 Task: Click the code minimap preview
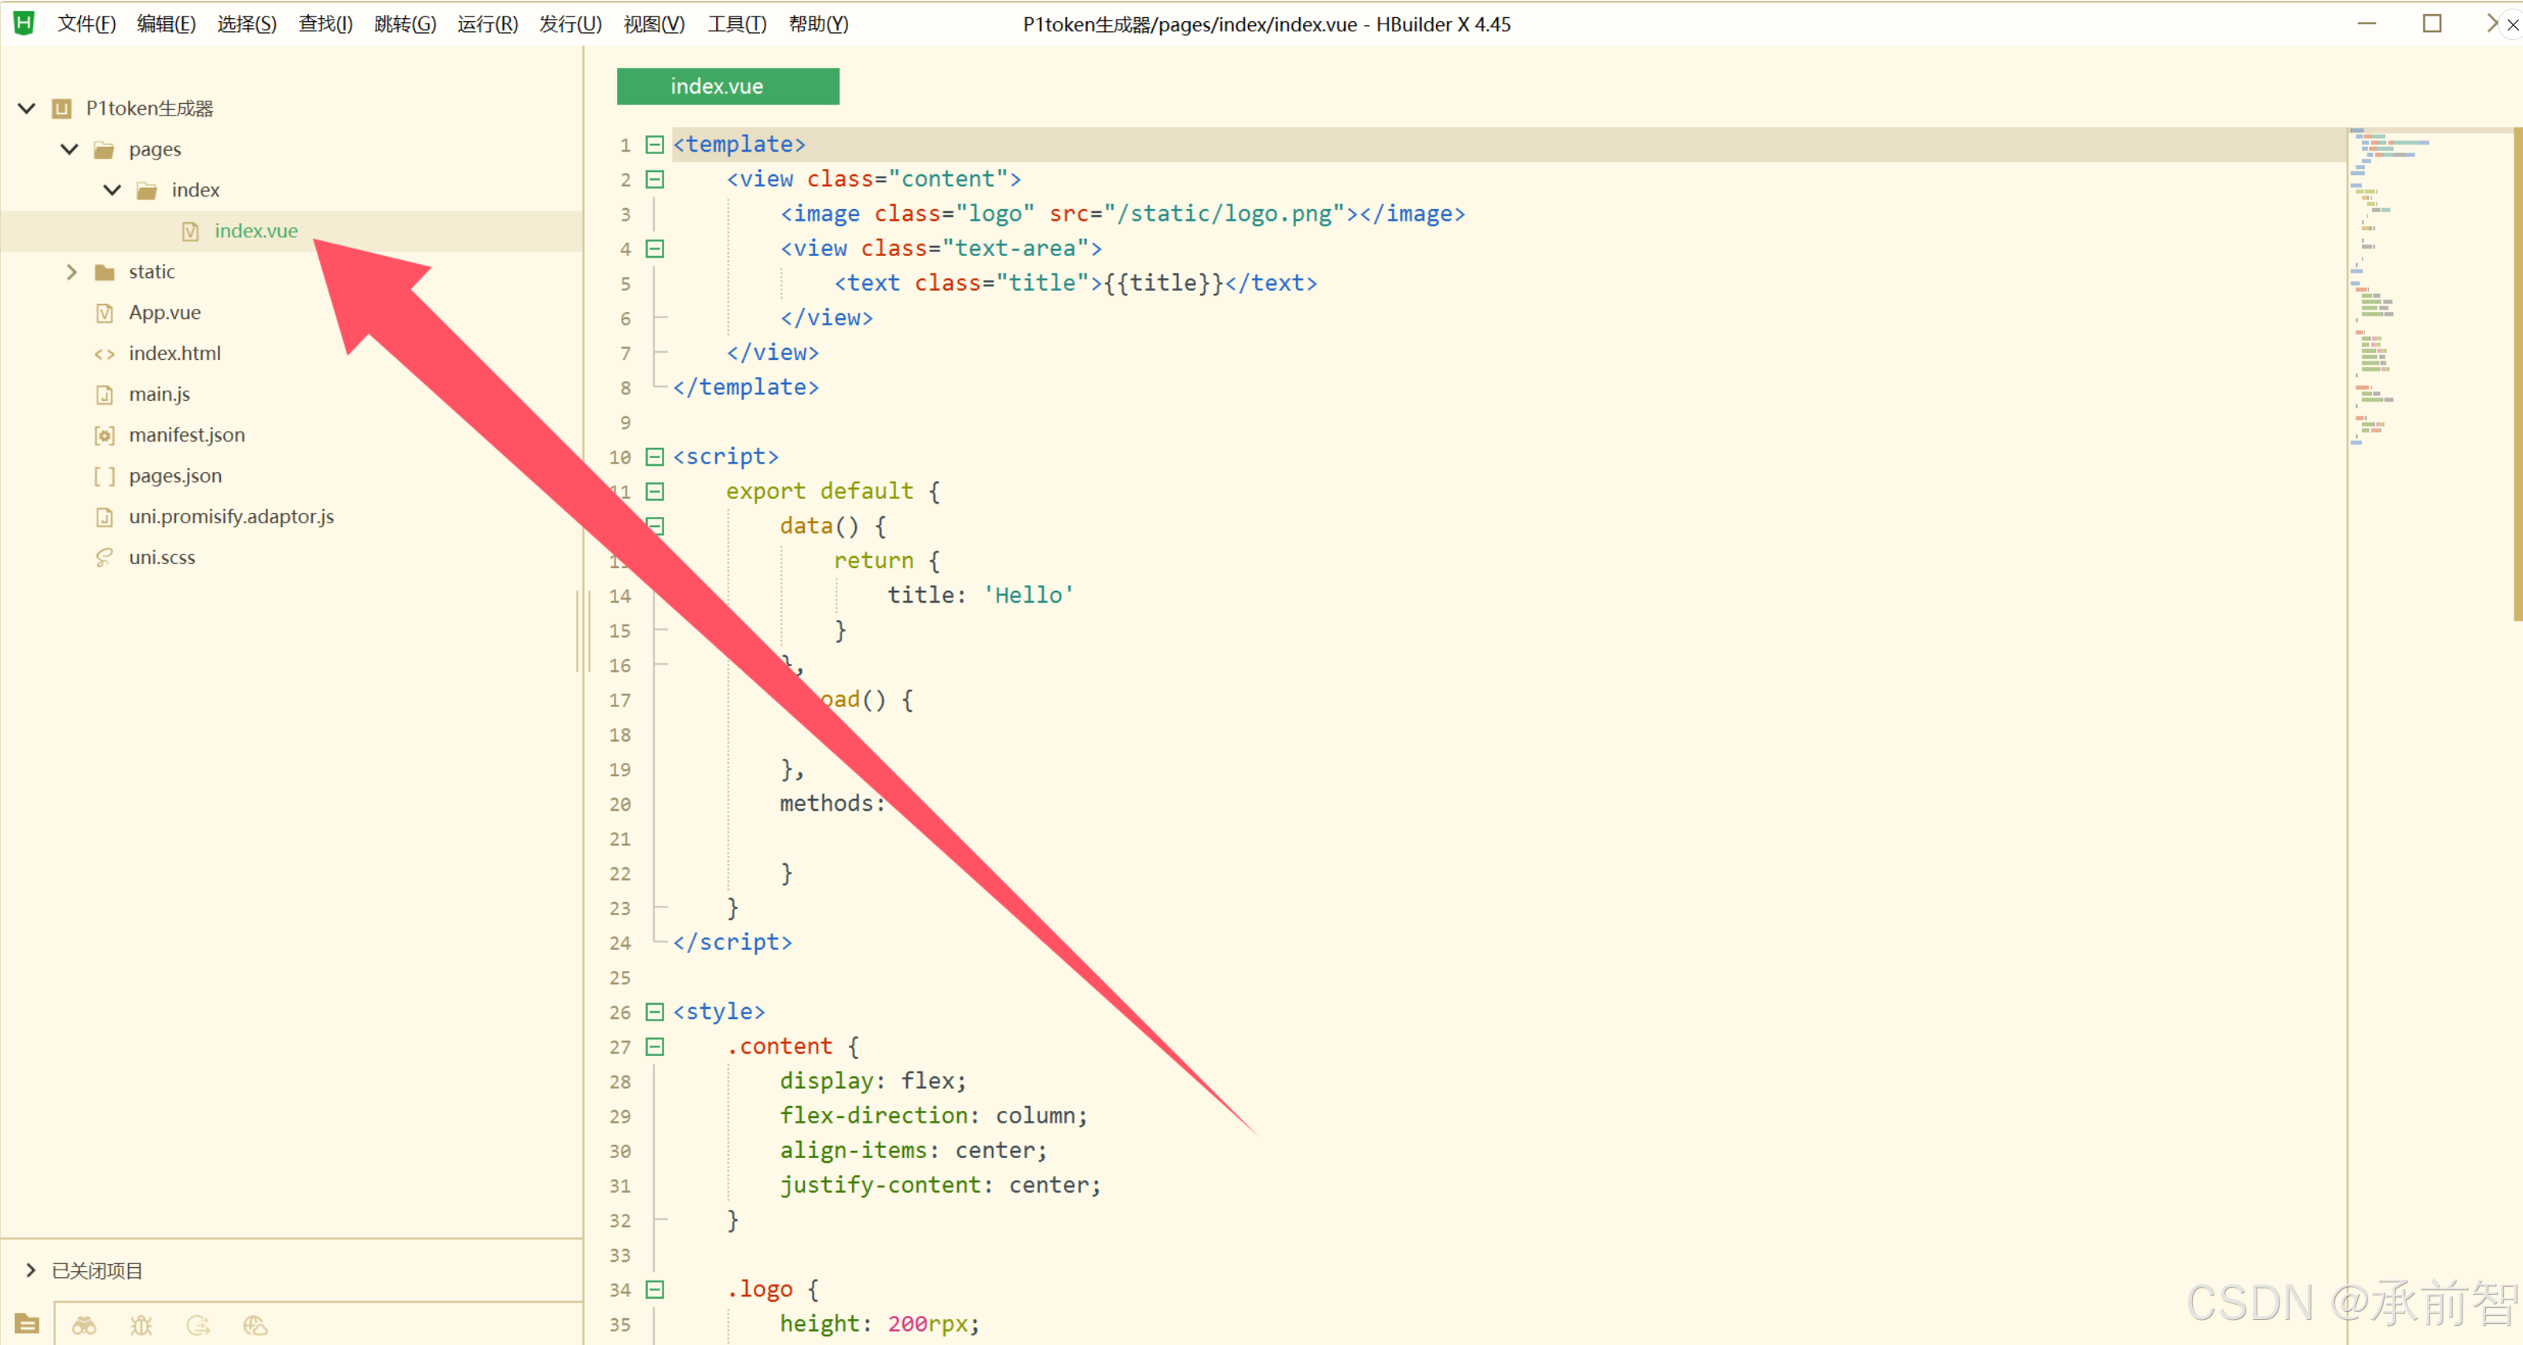[2390, 284]
